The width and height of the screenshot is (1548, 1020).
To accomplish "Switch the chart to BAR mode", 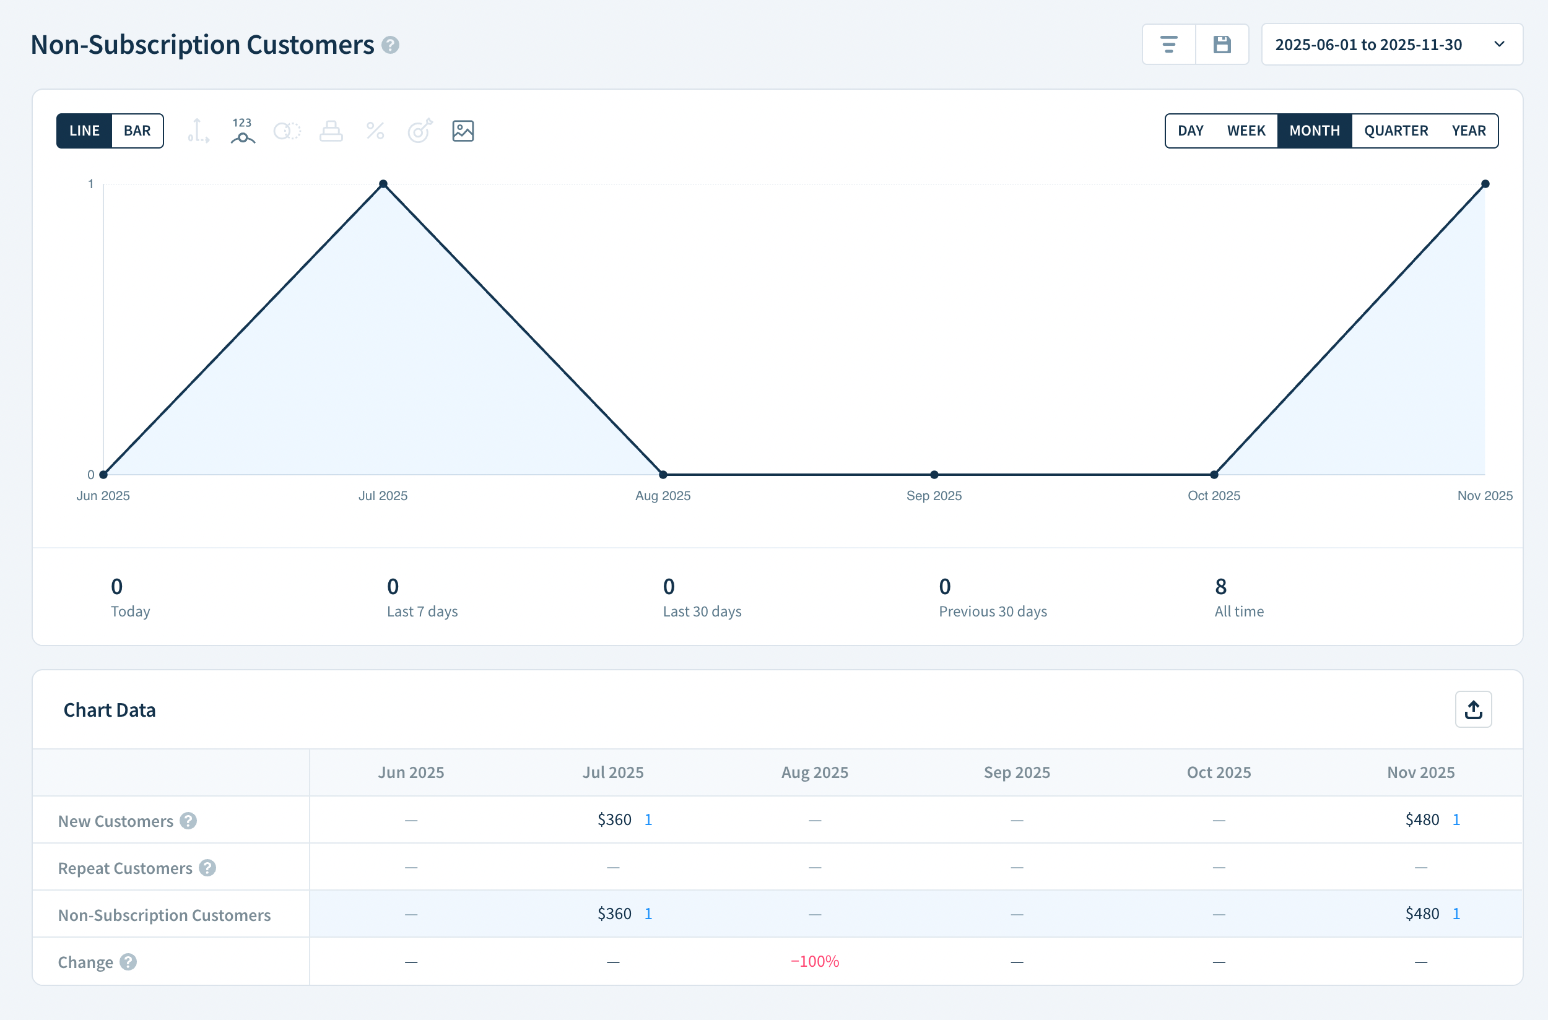I will tap(136, 130).
